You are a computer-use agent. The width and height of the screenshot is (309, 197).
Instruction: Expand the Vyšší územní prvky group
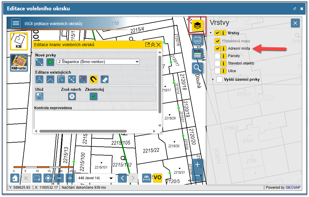(x=213, y=80)
